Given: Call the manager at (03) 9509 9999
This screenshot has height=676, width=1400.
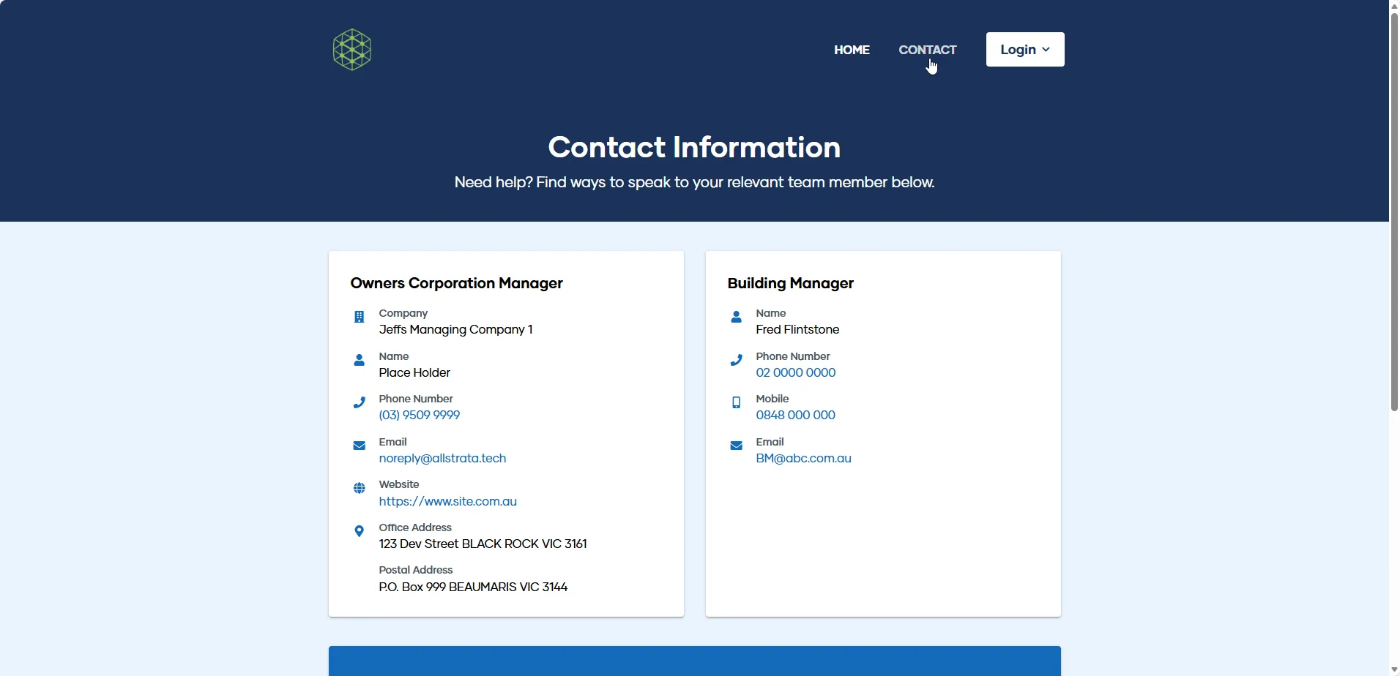Looking at the screenshot, I should pos(420,416).
